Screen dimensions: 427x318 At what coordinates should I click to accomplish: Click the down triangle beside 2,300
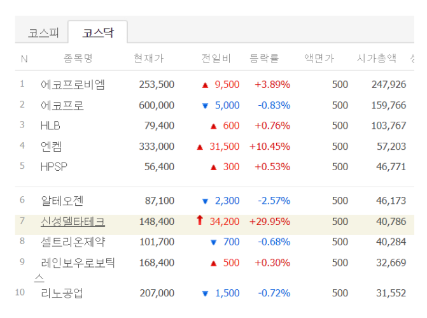pos(205,201)
